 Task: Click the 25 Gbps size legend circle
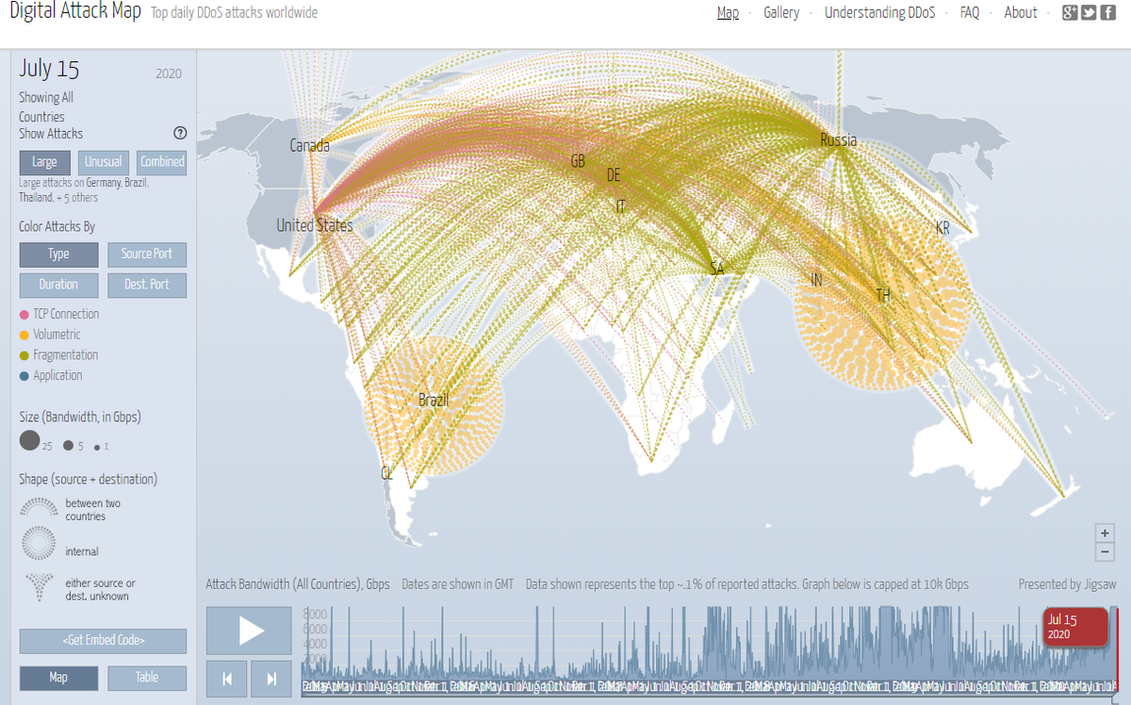pyautogui.click(x=29, y=441)
